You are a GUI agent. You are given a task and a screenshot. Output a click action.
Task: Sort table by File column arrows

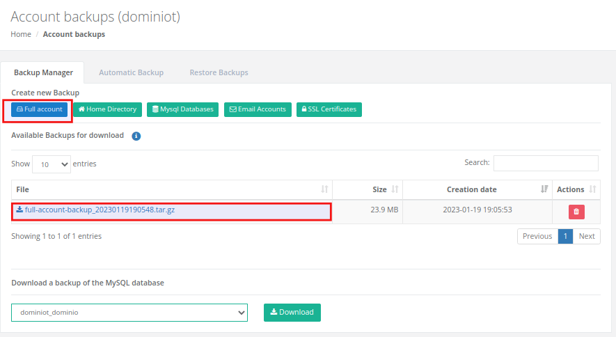(x=324, y=189)
